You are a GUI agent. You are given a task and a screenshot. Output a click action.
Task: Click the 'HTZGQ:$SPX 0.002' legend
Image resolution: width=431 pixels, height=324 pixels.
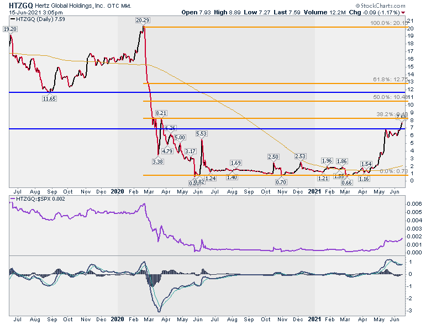[38, 199]
